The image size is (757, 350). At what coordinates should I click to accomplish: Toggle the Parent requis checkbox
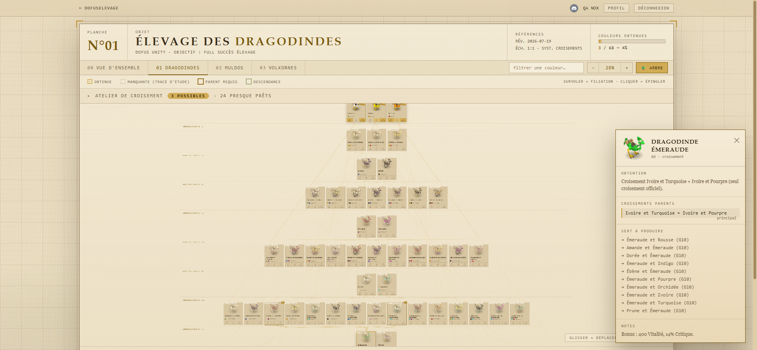(x=201, y=81)
